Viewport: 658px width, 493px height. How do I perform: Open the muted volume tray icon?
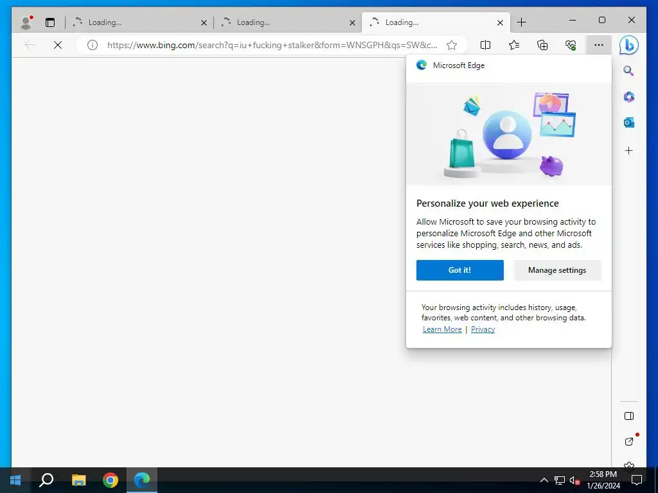click(x=575, y=480)
